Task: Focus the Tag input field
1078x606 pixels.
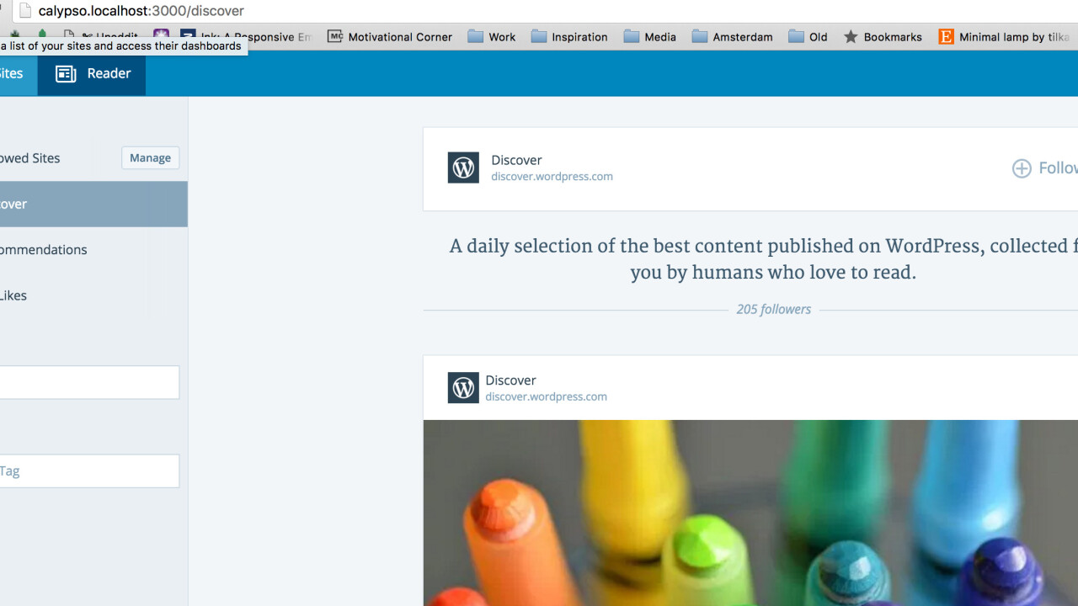Action: click(x=88, y=471)
